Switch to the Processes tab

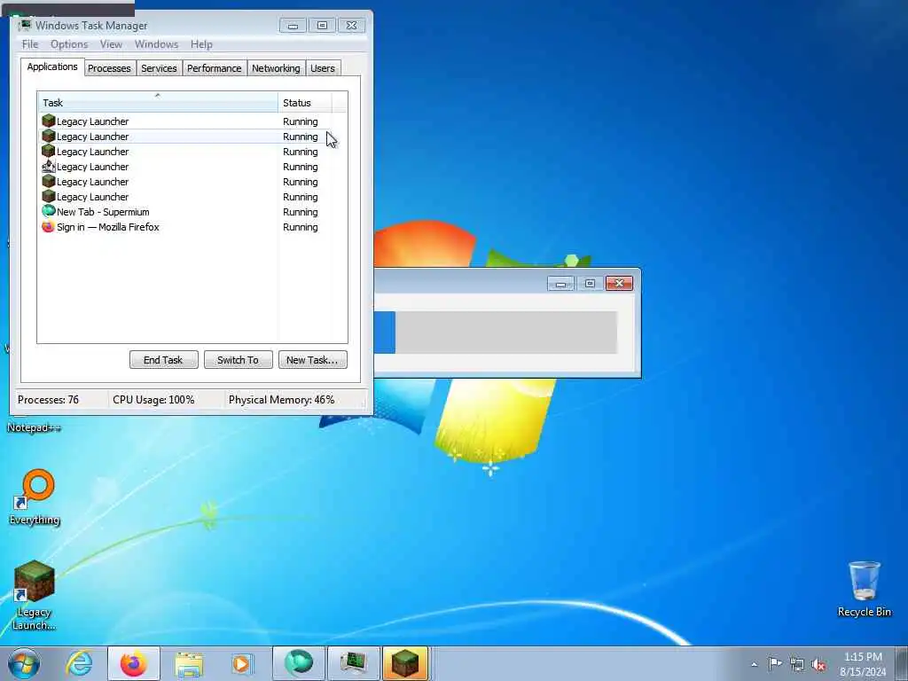coord(109,68)
